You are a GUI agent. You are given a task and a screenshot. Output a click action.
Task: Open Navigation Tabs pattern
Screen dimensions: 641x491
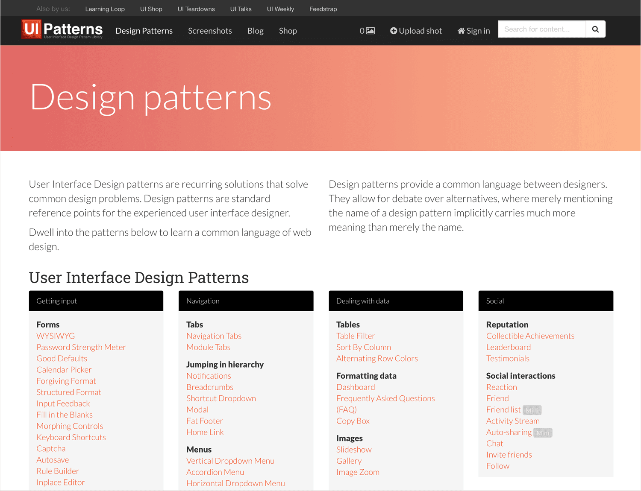pos(214,336)
